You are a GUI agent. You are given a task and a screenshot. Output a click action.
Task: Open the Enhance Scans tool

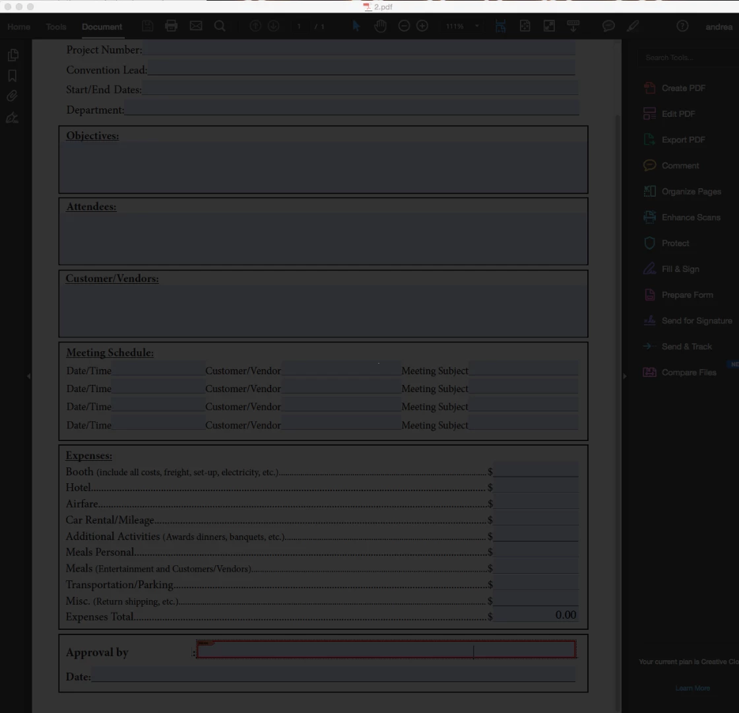coord(682,217)
